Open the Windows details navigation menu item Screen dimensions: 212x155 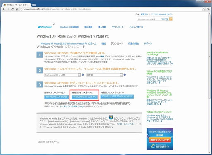(x=69, y=27)
